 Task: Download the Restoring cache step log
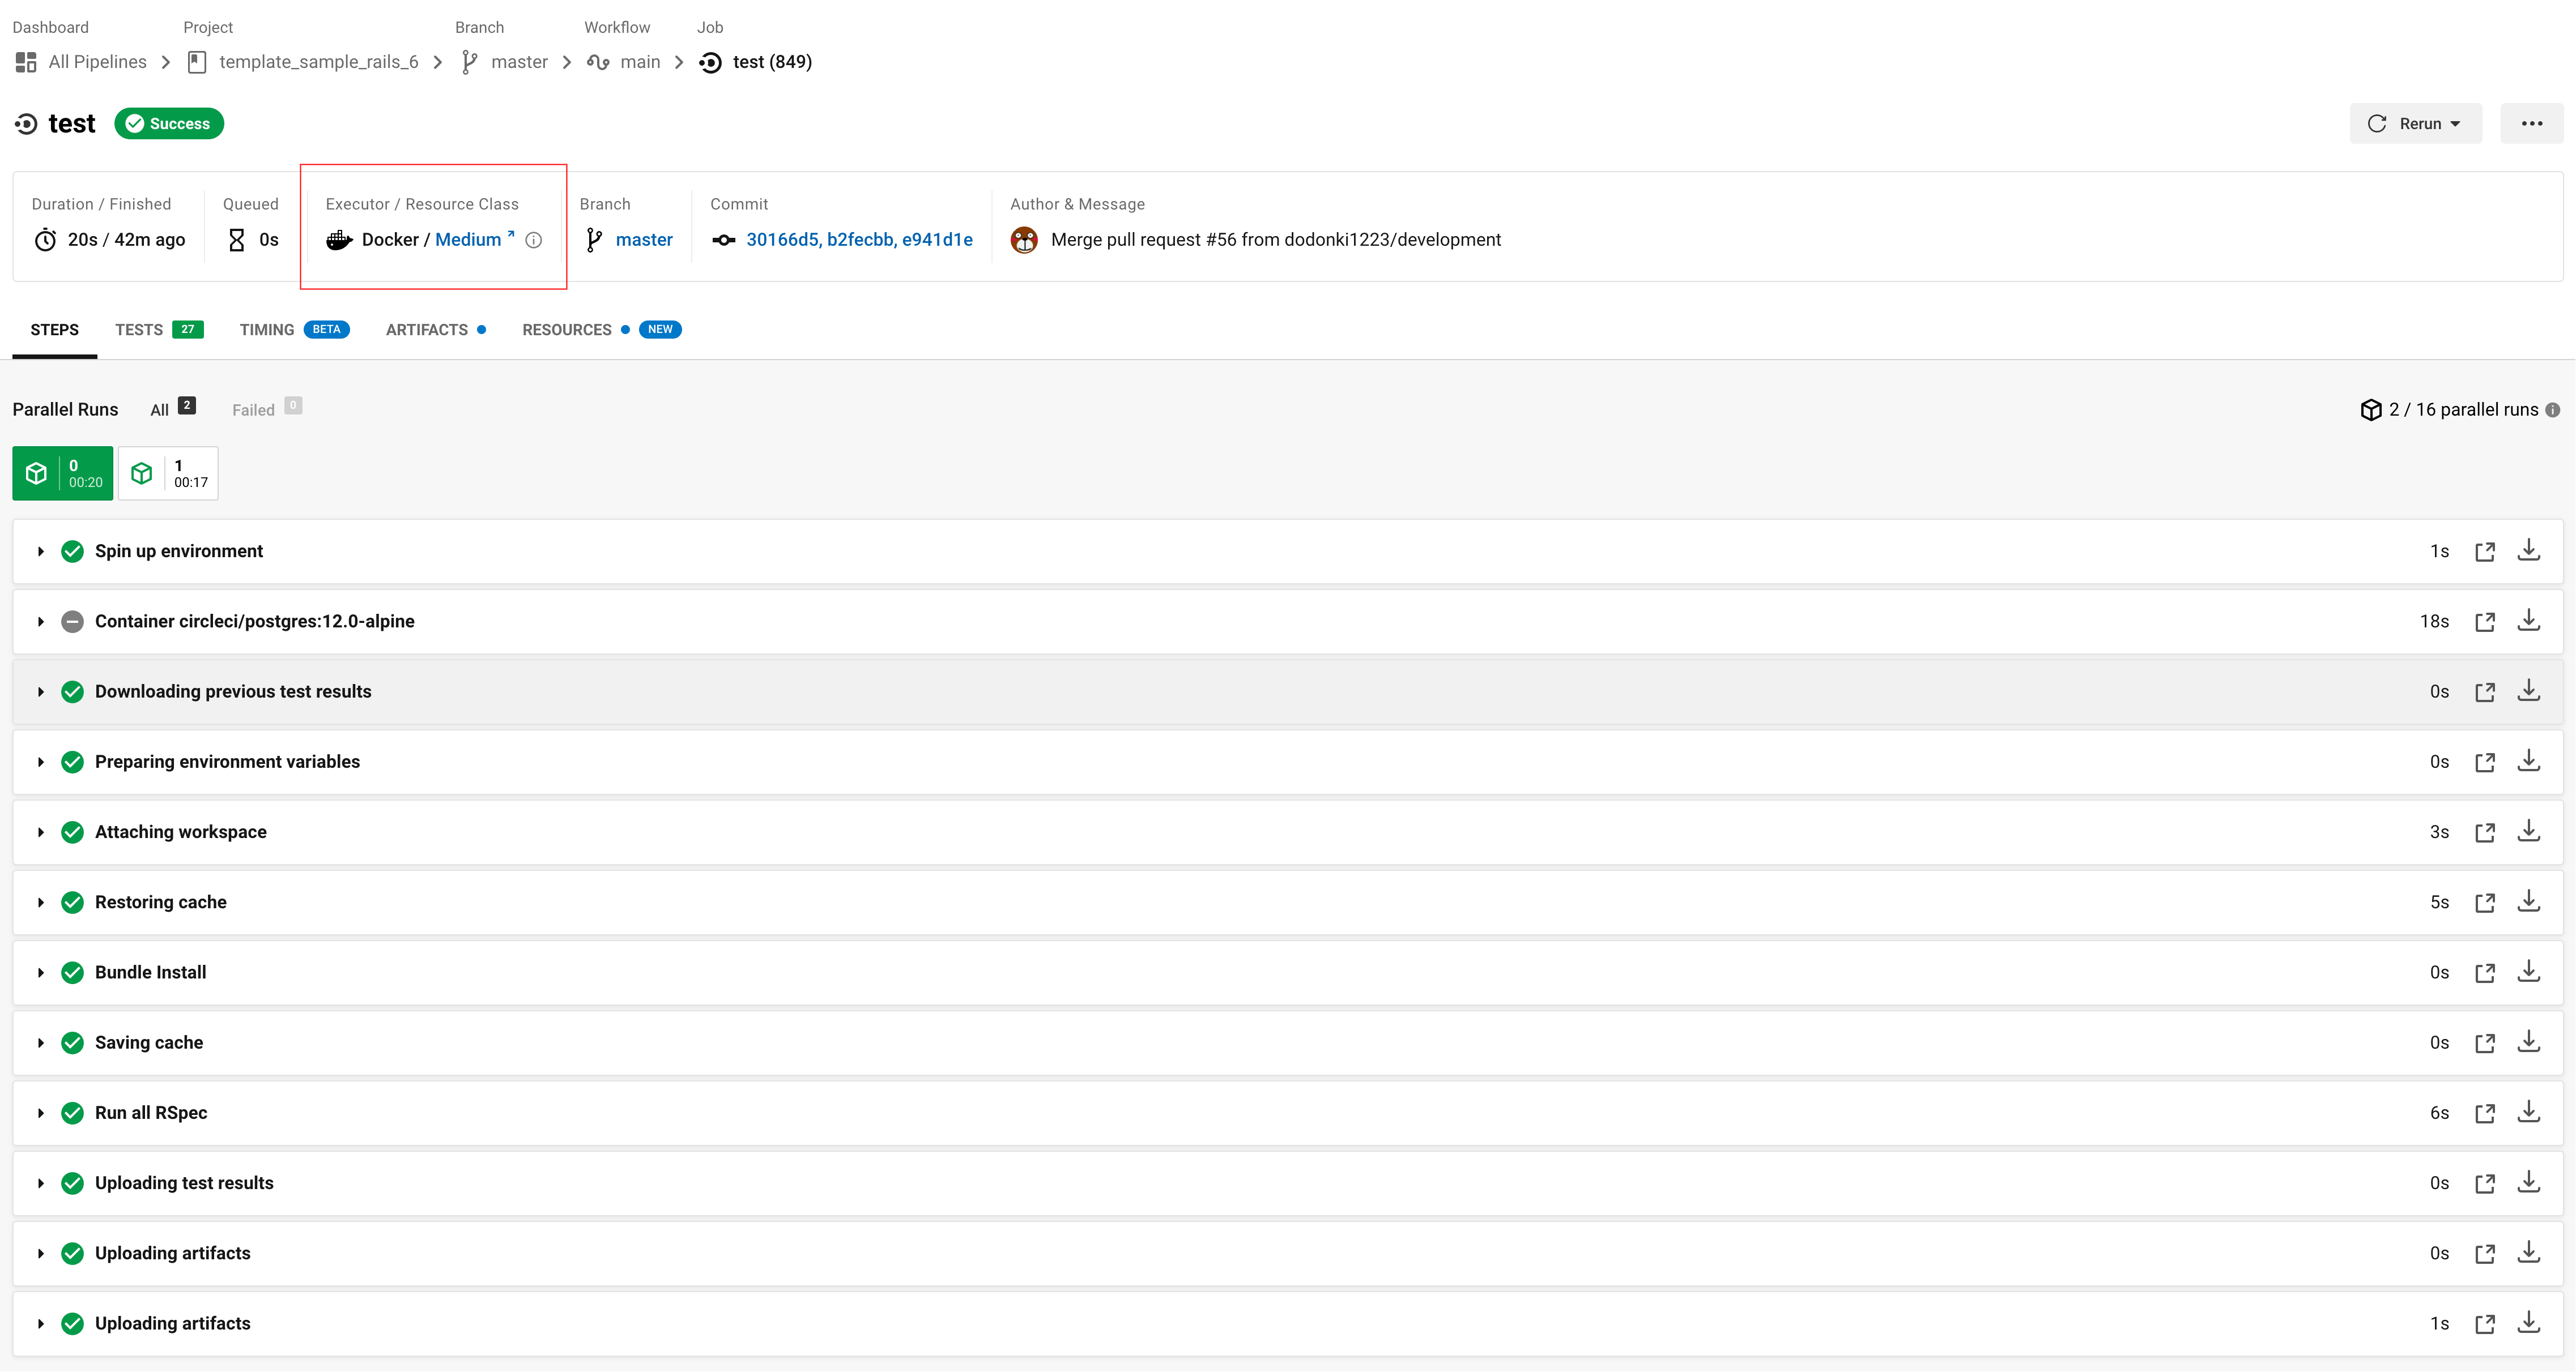[2528, 901]
